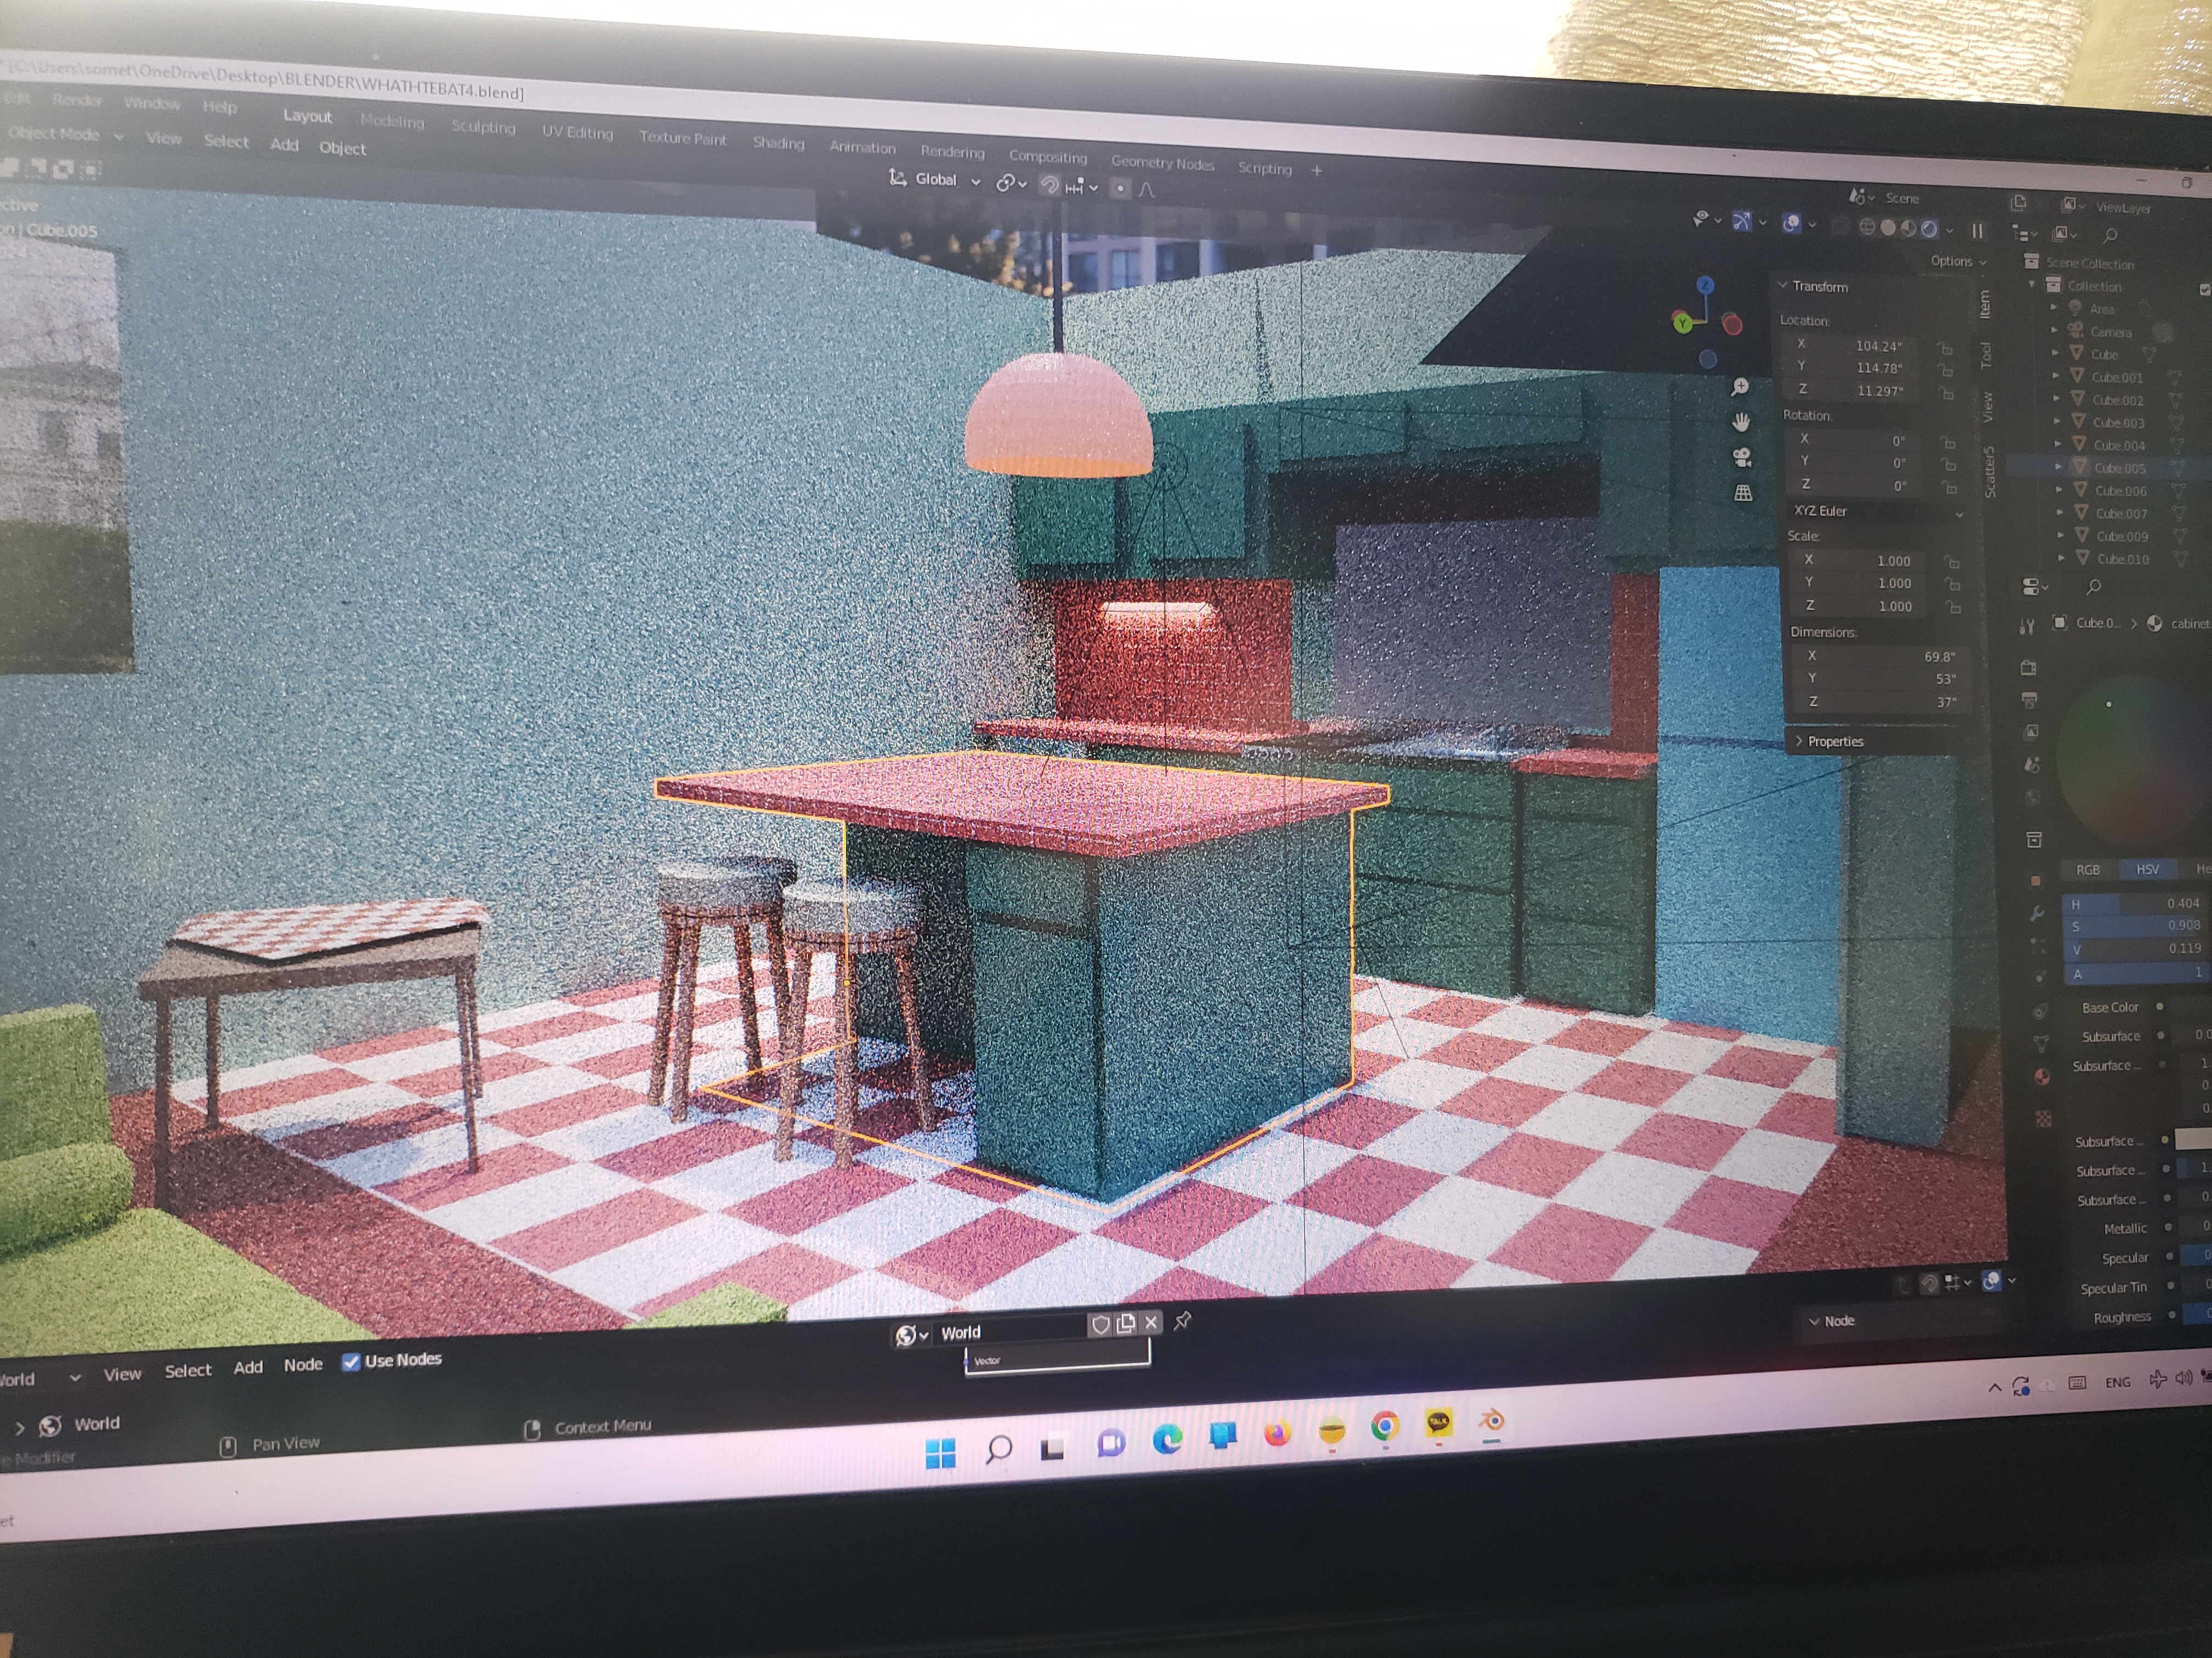This screenshot has height=1658, width=2212.
Task: Select rendered viewport shading mode
Action: [x=1930, y=229]
